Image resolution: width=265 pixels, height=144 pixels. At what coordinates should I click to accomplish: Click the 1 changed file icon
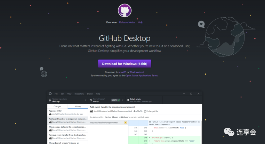[x=145, y=111]
